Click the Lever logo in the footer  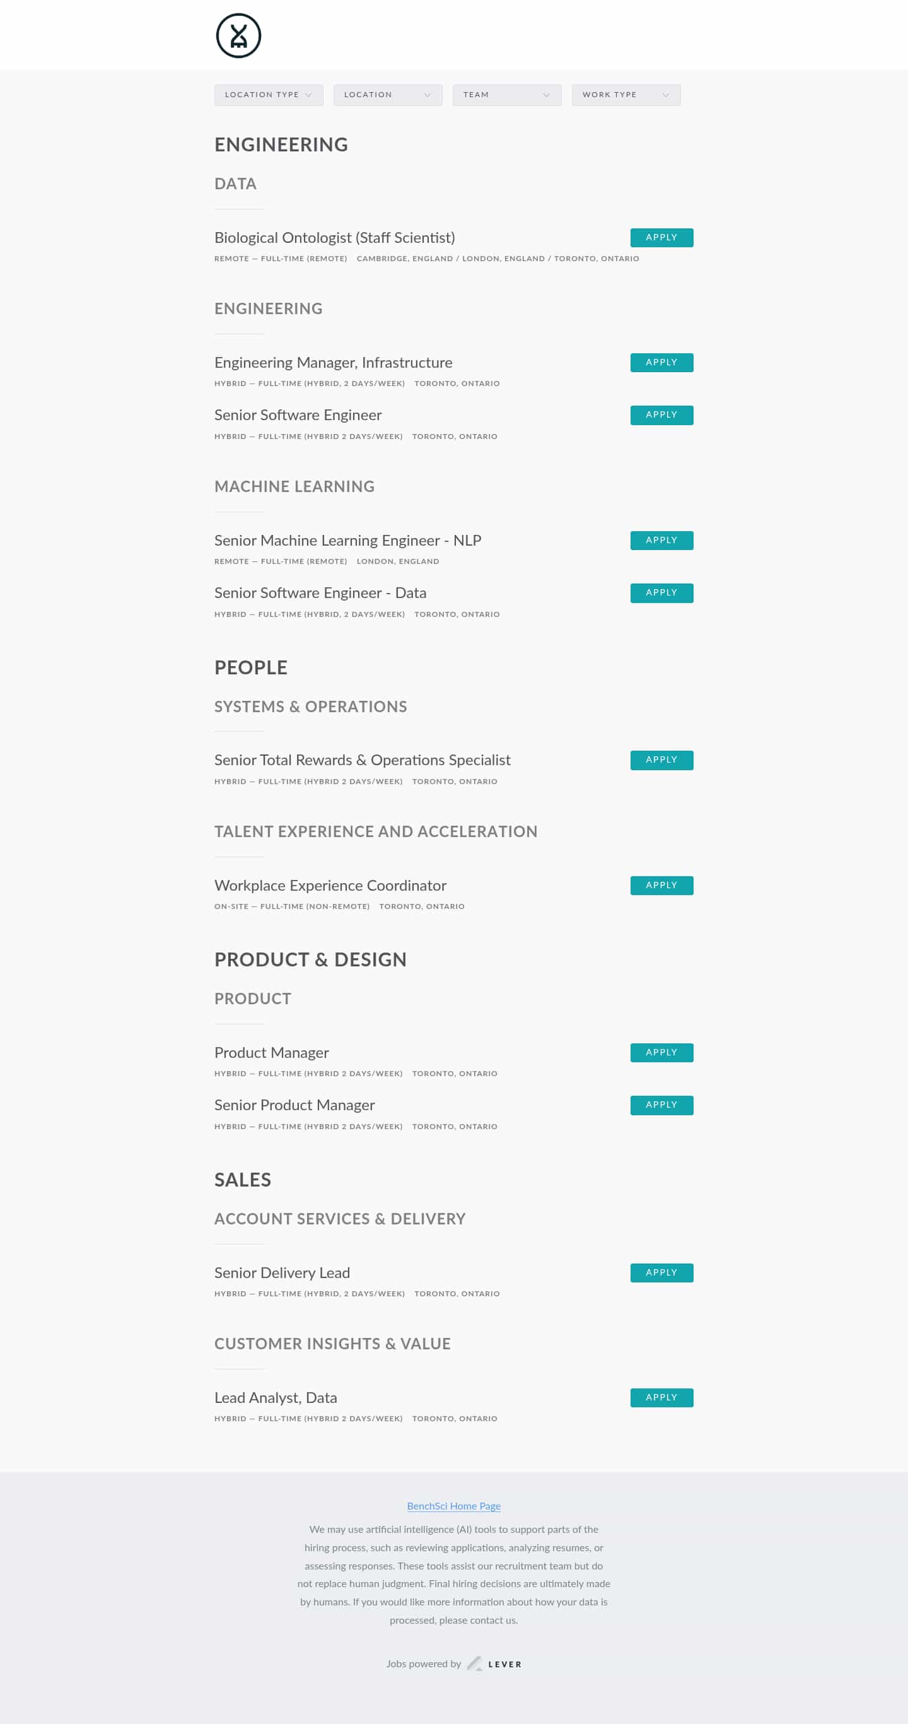coord(496,1664)
